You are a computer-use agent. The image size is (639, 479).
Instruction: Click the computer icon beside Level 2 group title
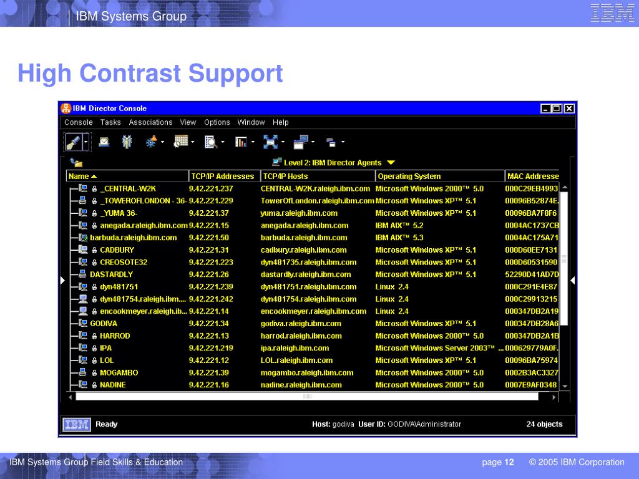coord(276,162)
